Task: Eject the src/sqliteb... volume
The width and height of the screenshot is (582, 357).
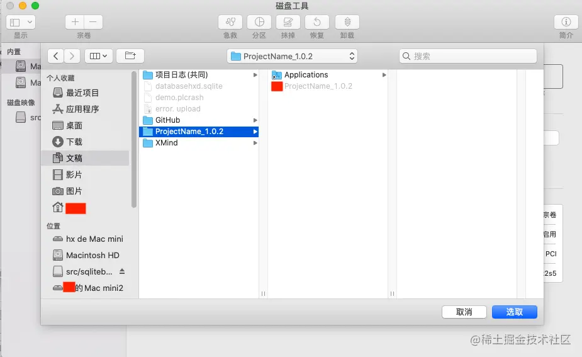Action: [122, 271]
